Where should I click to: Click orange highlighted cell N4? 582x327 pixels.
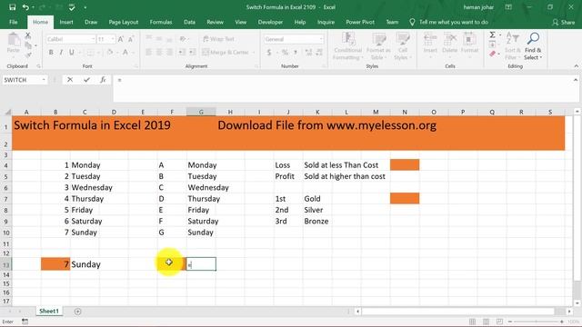[x=405, y=165]
